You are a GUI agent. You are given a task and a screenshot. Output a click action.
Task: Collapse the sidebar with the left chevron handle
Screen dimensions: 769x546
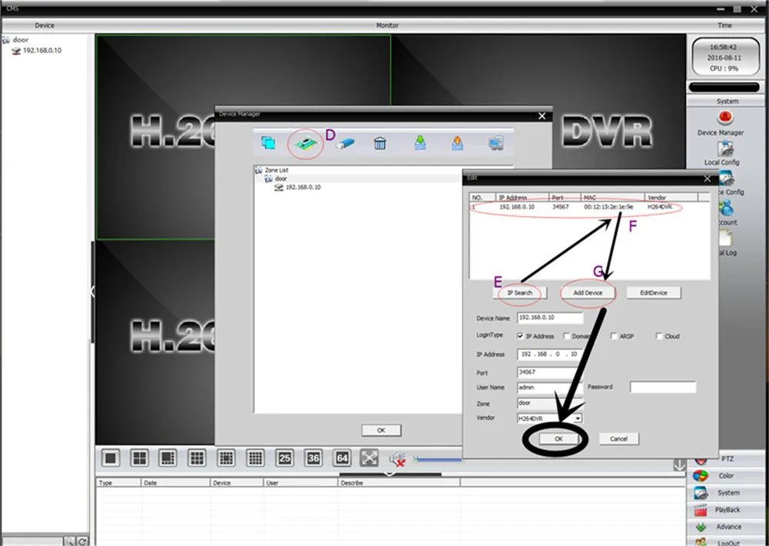coord(92,292)
